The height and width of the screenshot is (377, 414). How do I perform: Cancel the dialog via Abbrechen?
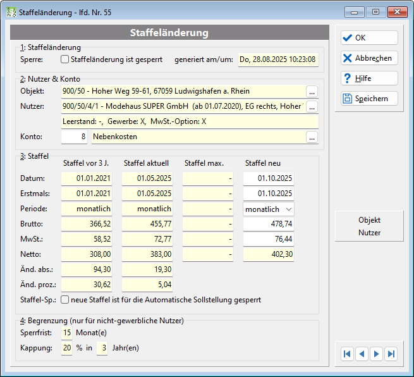[369, 58]
